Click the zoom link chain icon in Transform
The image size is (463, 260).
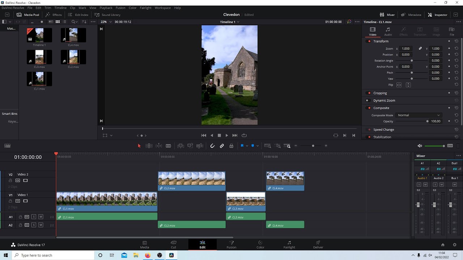(420, 48)
